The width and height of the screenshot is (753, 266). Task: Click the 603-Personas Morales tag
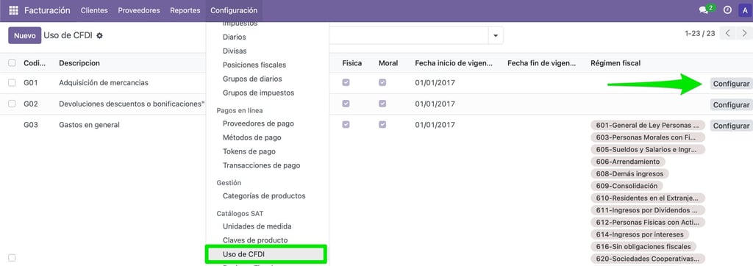647,137
